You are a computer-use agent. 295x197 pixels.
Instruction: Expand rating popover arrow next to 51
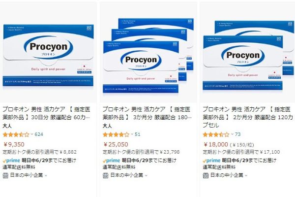tap(132, 134)
